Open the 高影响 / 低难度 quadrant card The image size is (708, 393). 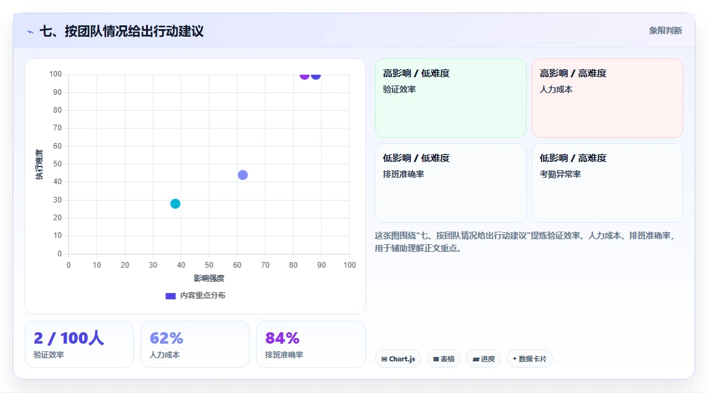click(451, 98)
